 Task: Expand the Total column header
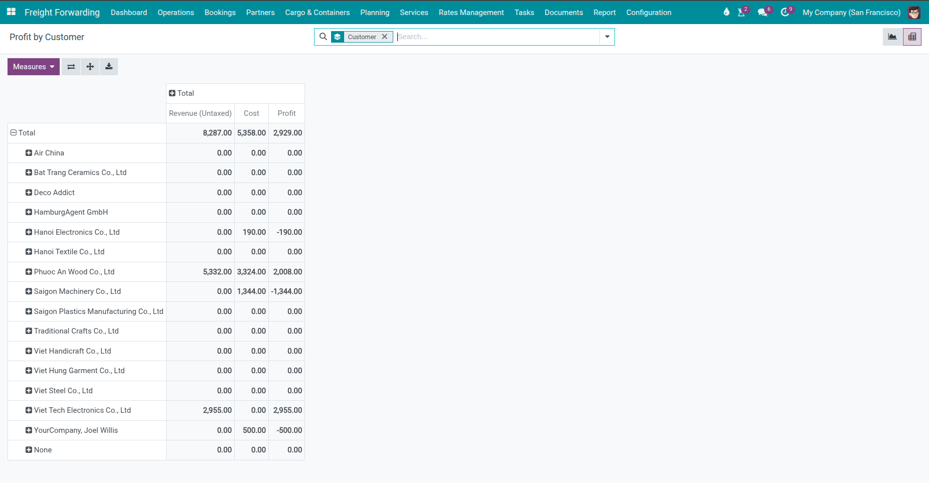pyautogui.click(x=173, y=93)
